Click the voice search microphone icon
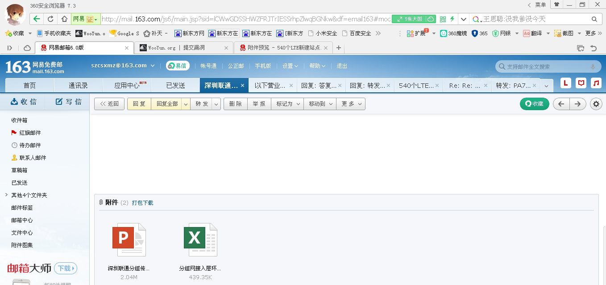Image resolution: width=606 pixels, height=285 pixels. coord(593,66)
